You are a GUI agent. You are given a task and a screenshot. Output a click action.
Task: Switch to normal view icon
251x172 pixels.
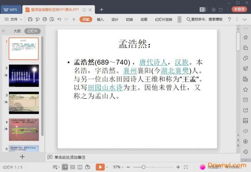65,167
